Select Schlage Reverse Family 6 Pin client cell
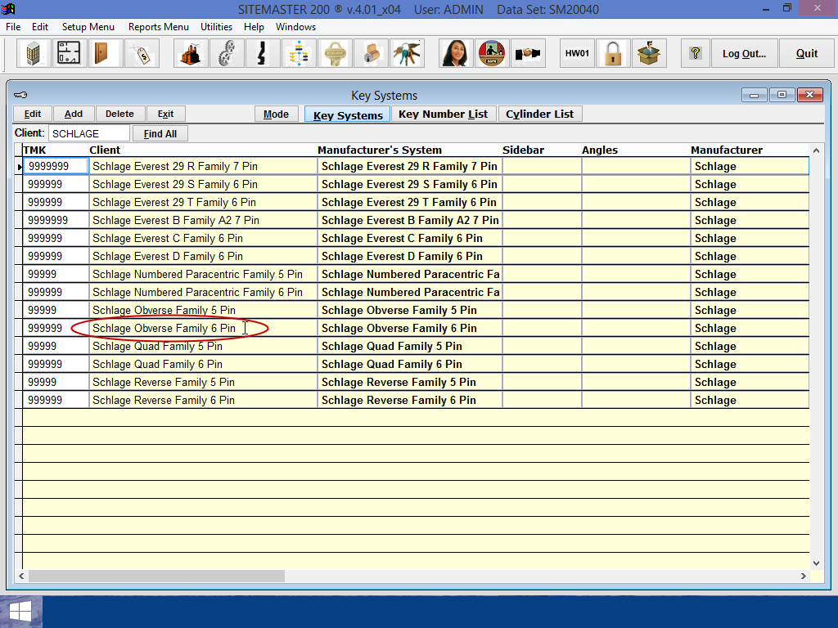This screenshot has height=628, width=838. click(203, 400)
